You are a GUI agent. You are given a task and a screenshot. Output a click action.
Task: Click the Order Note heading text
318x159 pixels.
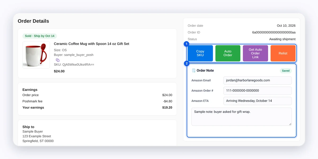205,70
